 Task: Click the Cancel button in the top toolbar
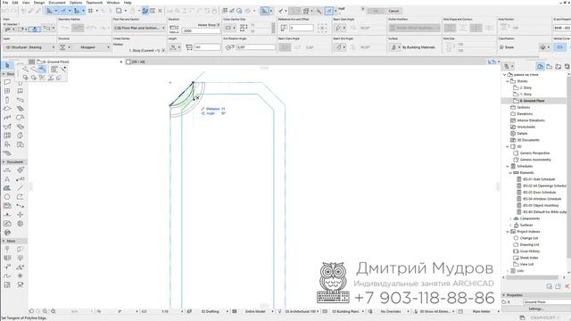[393, 11]
